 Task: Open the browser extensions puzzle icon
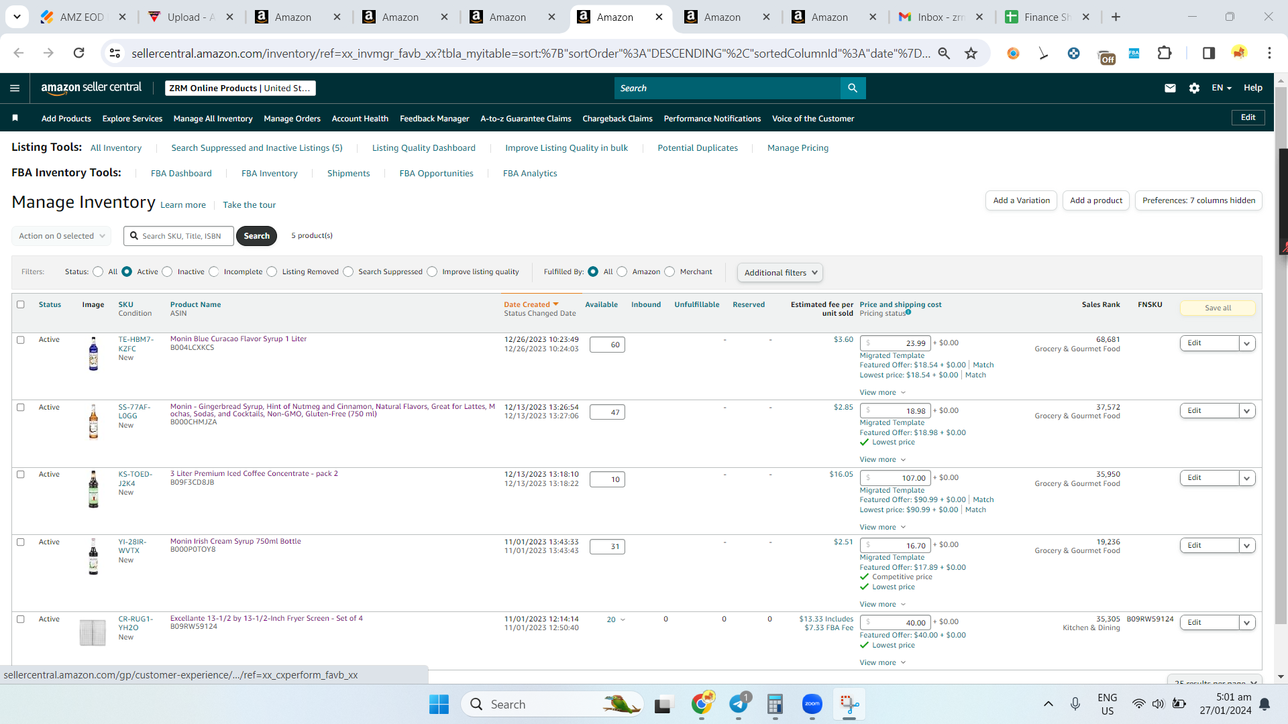point(1165,53)
